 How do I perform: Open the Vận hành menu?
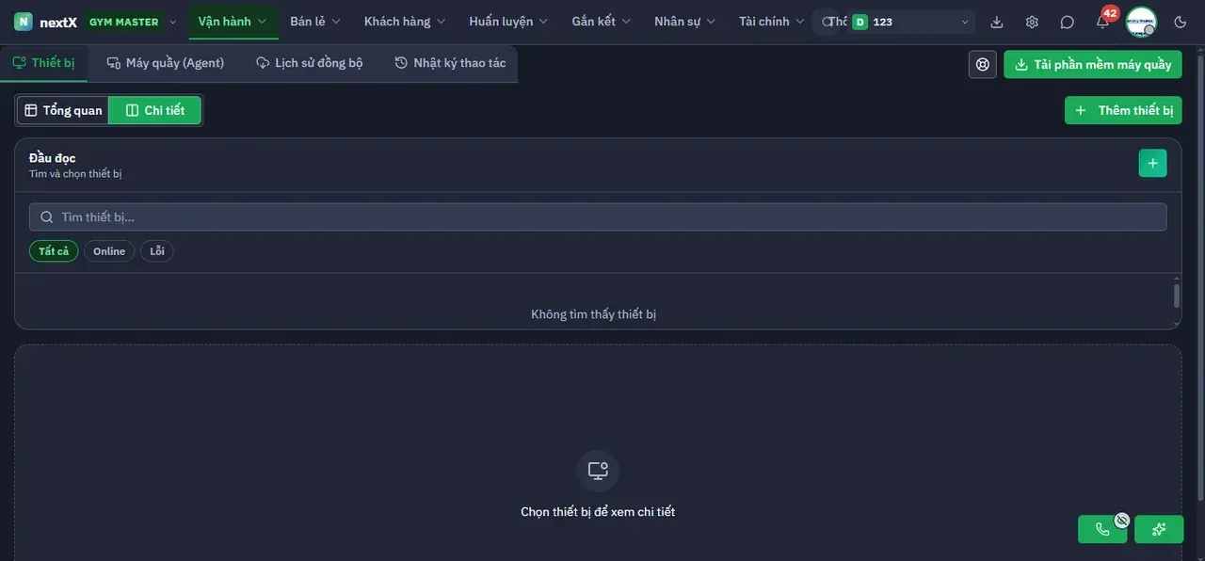(x=233, y=22)
